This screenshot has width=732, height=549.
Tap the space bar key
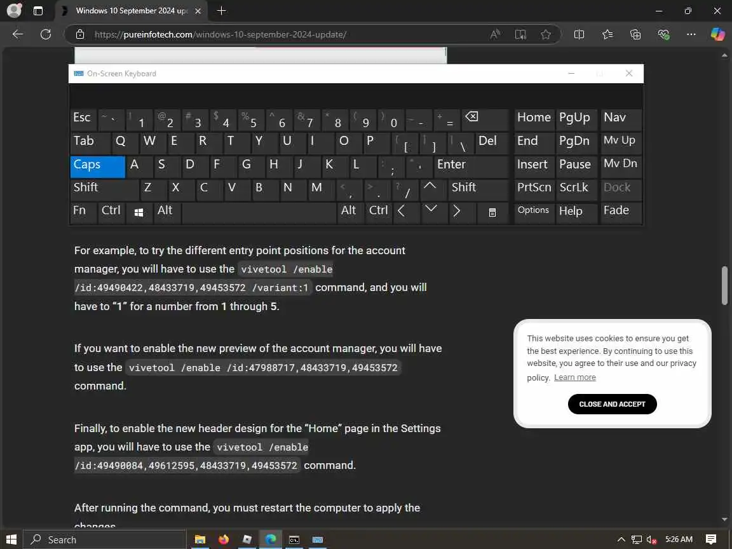coord(259,212)
